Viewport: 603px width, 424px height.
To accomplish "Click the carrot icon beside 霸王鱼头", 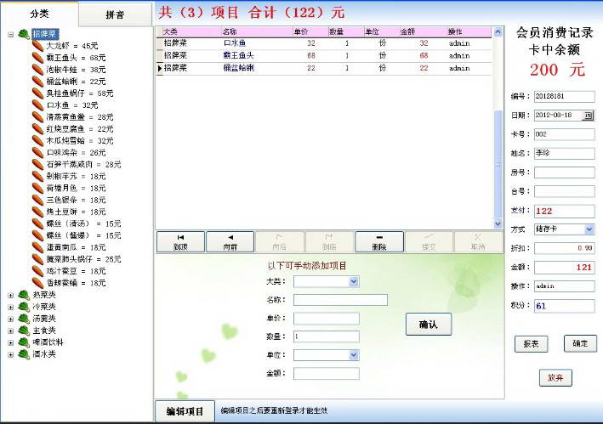I will click(x=37, y=58).
